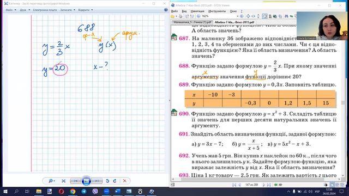Go to previous page in STDU Viewer

click(x=239, y=185)
